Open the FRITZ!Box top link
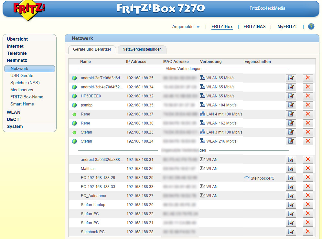Image resolution: width=322 pixels, height=239 pixels. click(x=222, y=27)
